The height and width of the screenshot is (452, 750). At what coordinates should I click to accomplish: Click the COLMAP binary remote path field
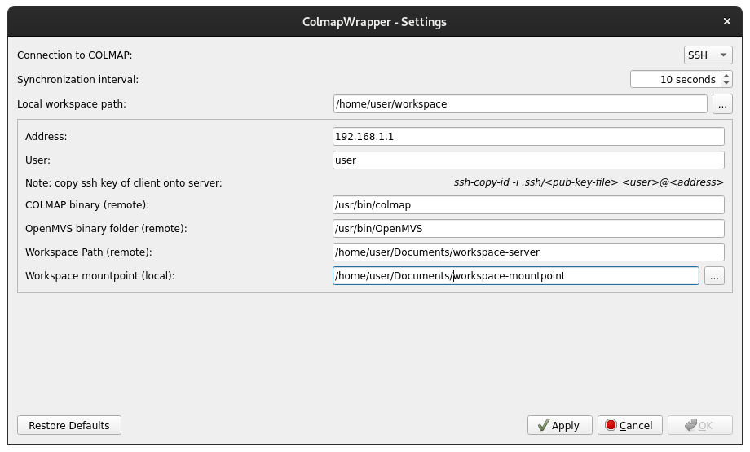pyautogui.click(x=528, y=205)
